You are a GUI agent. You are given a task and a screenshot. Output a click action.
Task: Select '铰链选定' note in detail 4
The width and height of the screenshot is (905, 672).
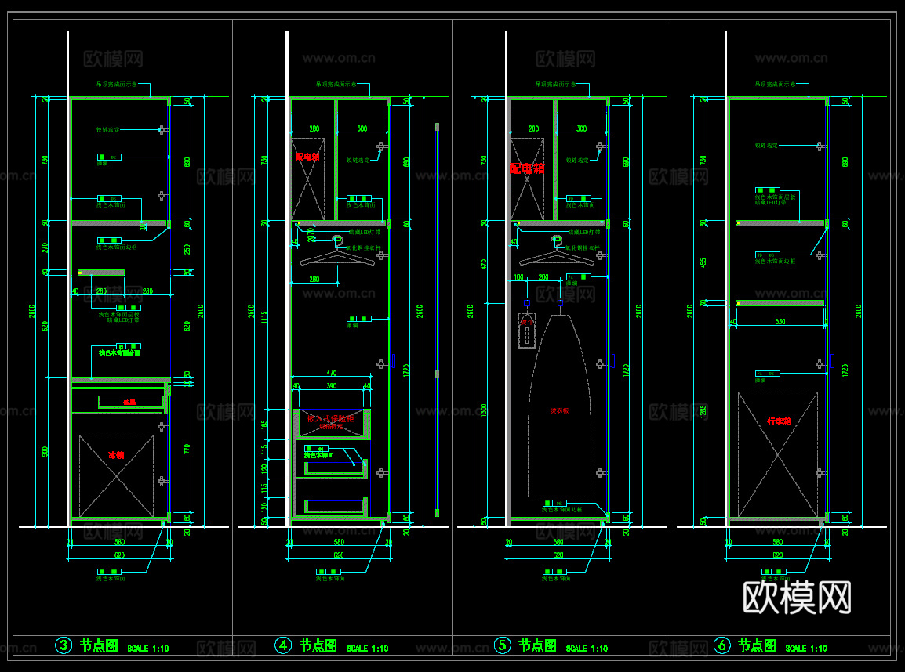(358, 161)
